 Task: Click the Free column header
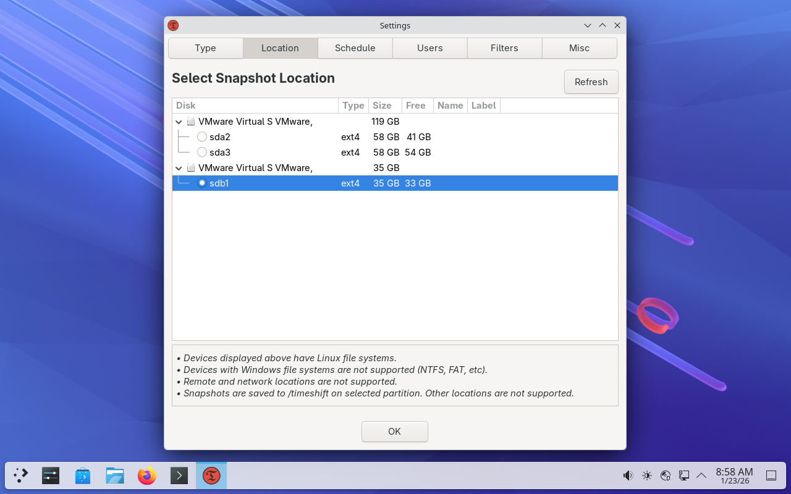point(416,106)
